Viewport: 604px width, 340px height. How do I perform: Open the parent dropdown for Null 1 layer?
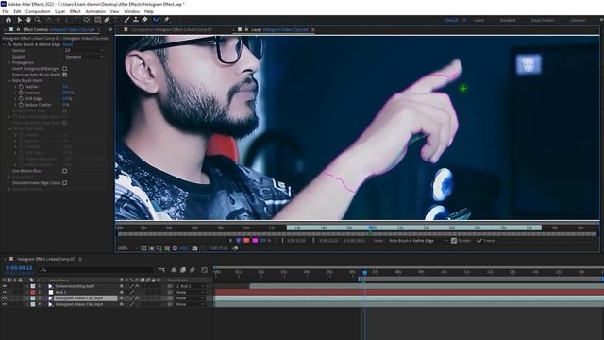click(x=191, y=292)
